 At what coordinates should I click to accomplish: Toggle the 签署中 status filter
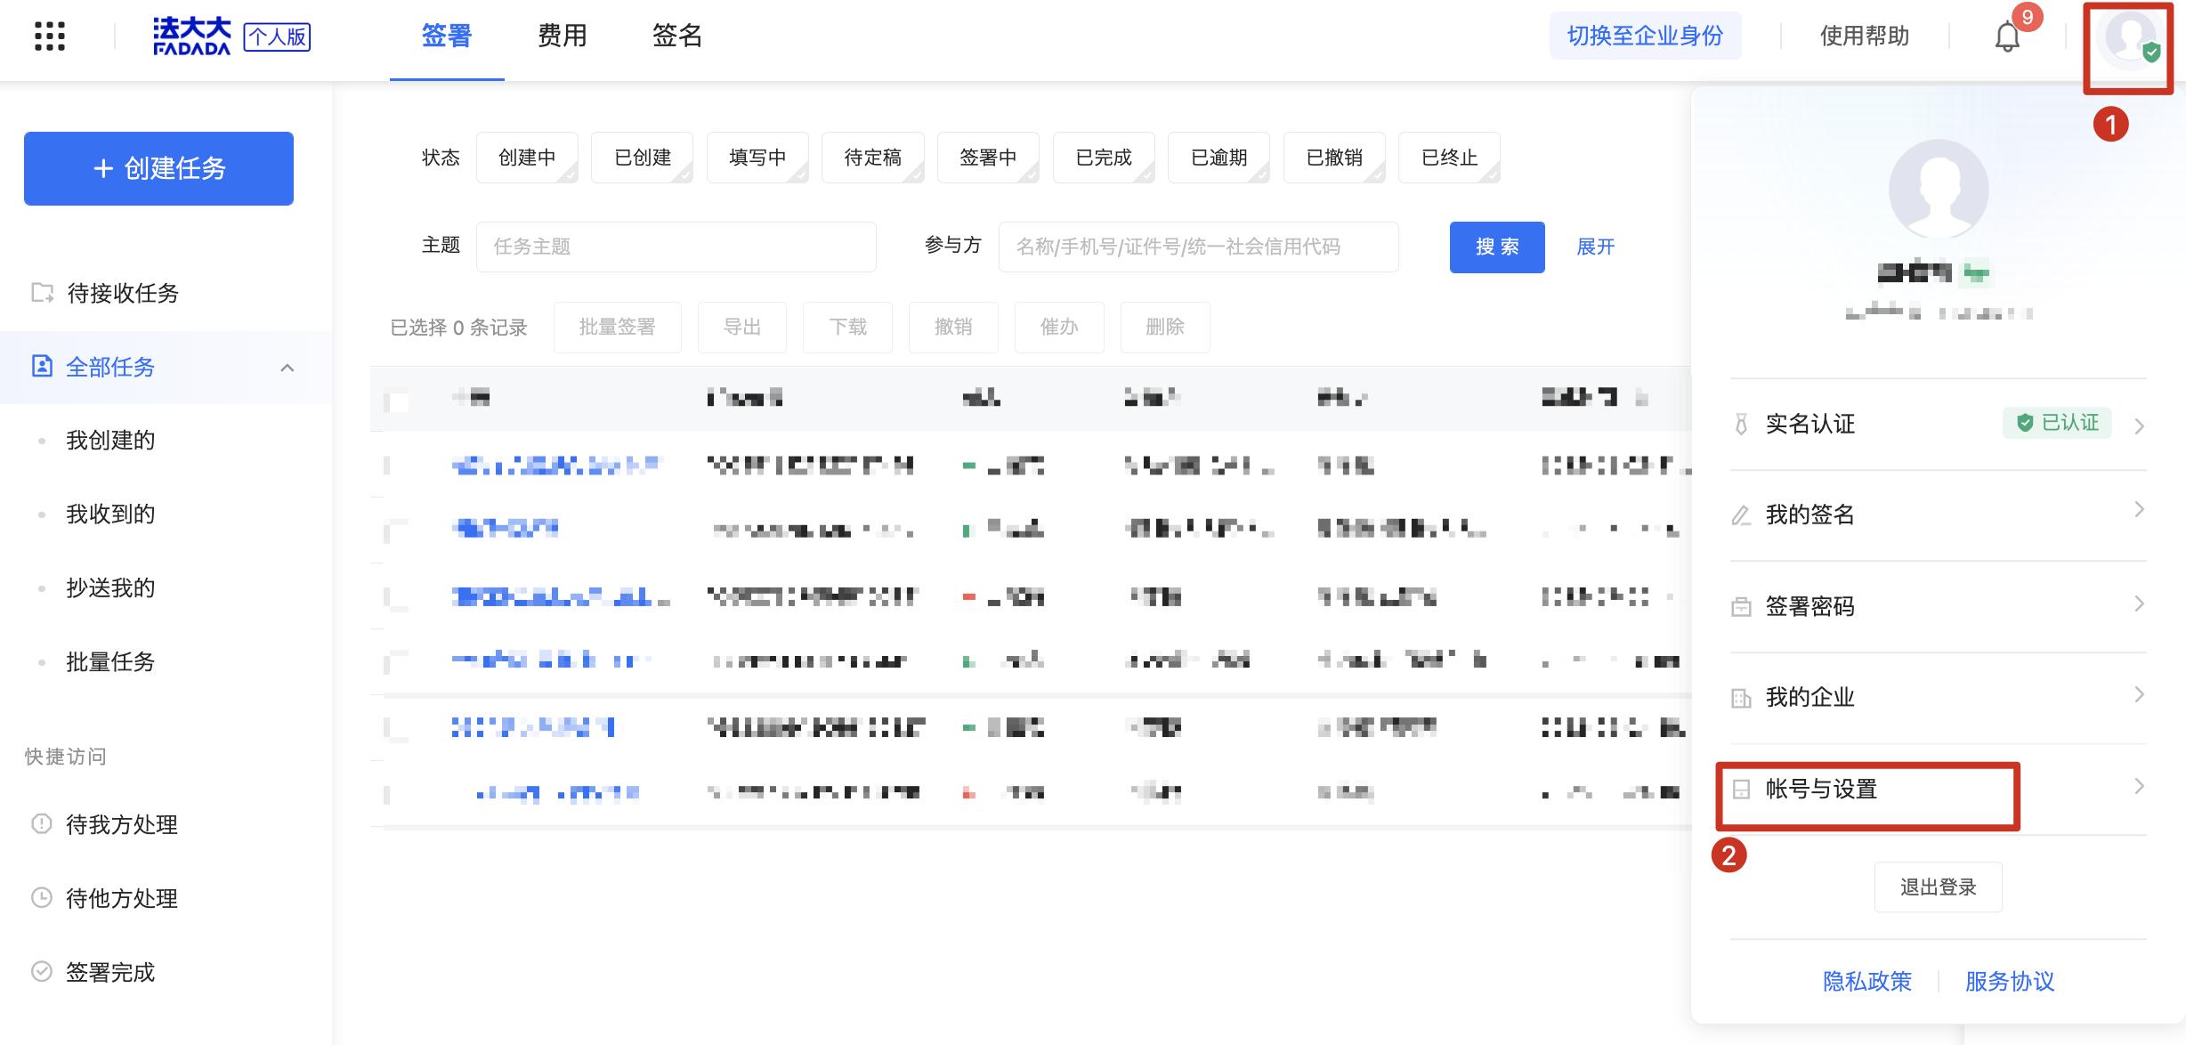tap(987, 158)
